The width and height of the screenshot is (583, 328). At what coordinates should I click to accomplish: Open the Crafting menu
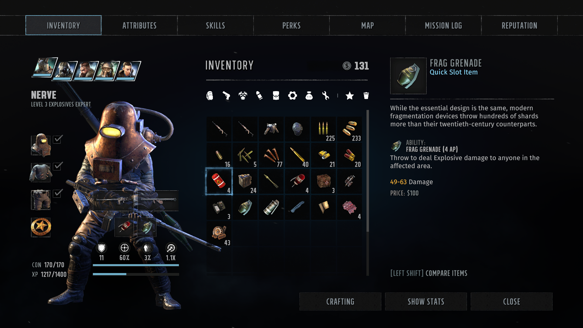pos(340,302)
